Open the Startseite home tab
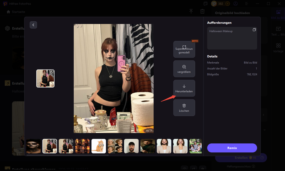This screenshot has height=171, width=285. pos(16,12)
